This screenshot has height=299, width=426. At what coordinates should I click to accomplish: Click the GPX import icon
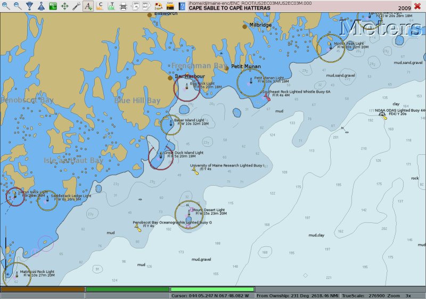click(135, 6)
